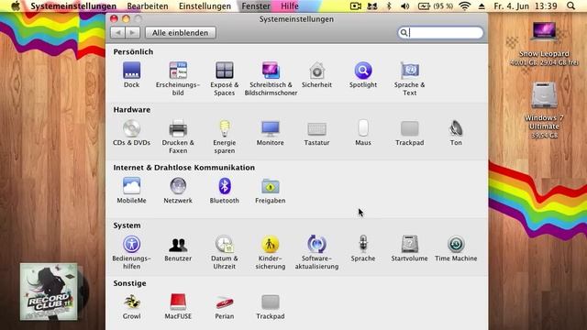The height and width of the screenshot is (330, 587).
Task: Open Netzwerk preferences
Action: pyautogui.click(x=178, y=191)
